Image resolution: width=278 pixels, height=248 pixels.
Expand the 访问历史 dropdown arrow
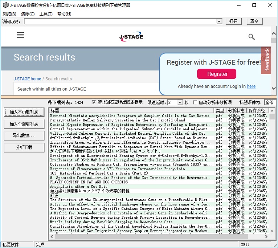[x=219, y=22]
